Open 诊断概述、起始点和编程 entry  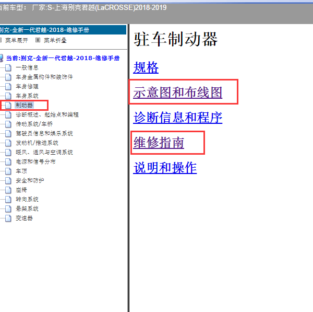[47, 114]
